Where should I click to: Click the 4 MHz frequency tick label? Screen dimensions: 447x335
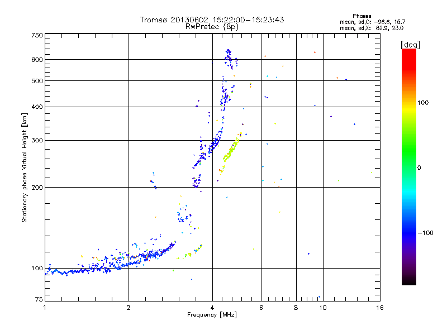pos(212,308)
